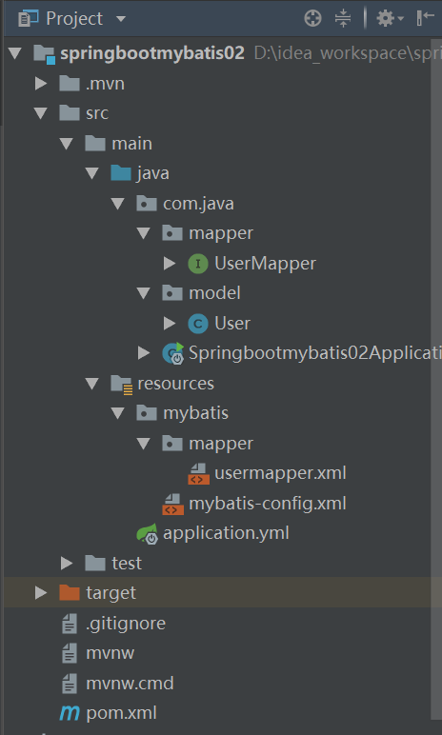The width and height of the screenshot is (442, 735).
Task: Collapse the main folder arrow
Action: pos(67,144)
